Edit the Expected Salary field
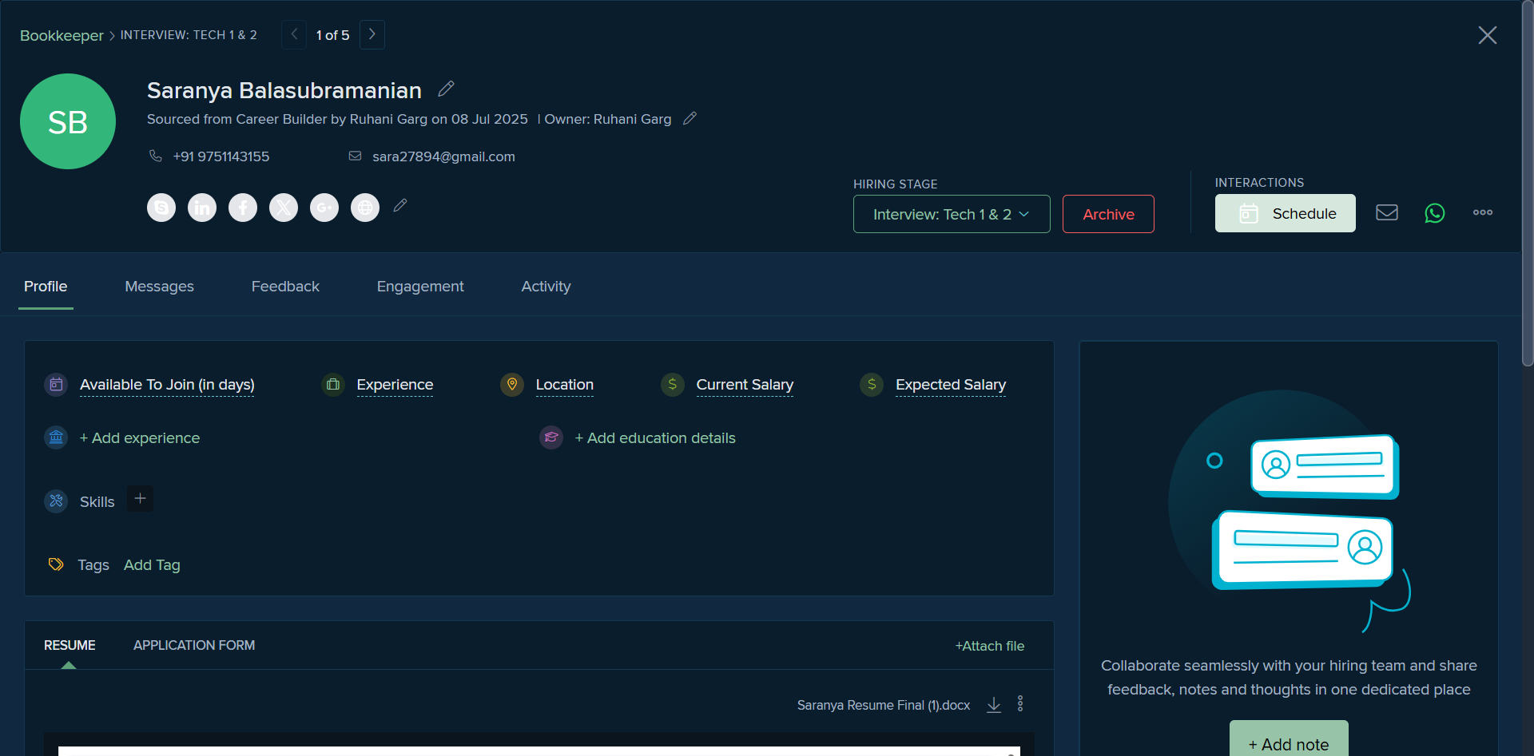Viewport: 1534px width, 756px height. [x=951, y=385]
